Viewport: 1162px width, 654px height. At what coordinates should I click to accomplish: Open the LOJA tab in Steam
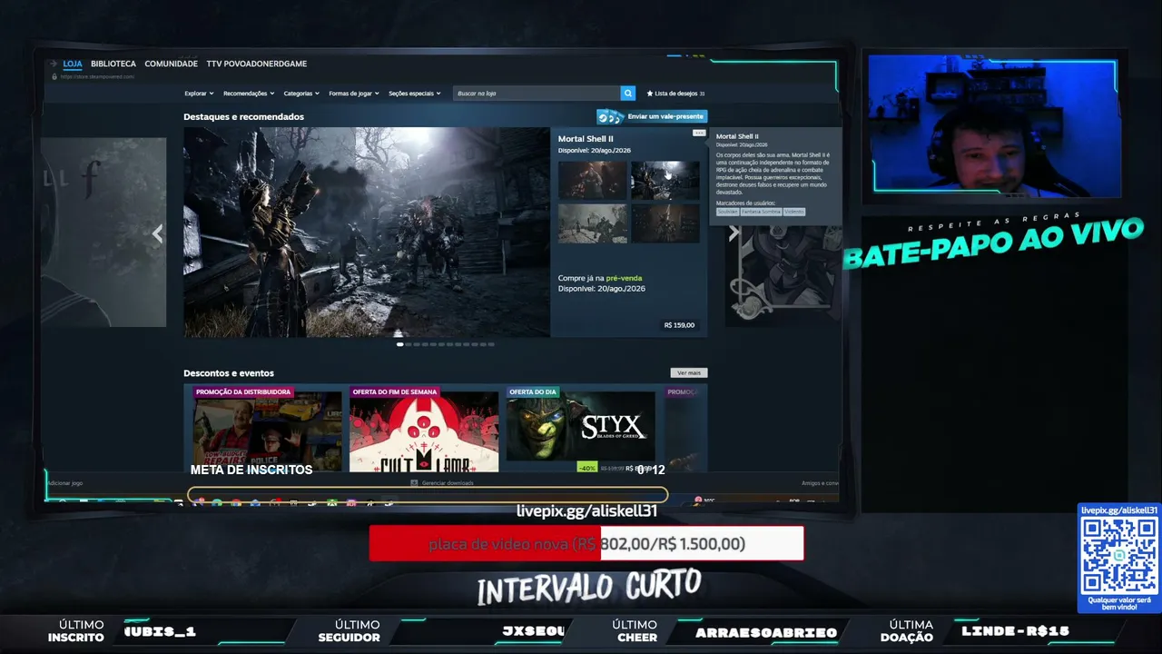[73, 64]
